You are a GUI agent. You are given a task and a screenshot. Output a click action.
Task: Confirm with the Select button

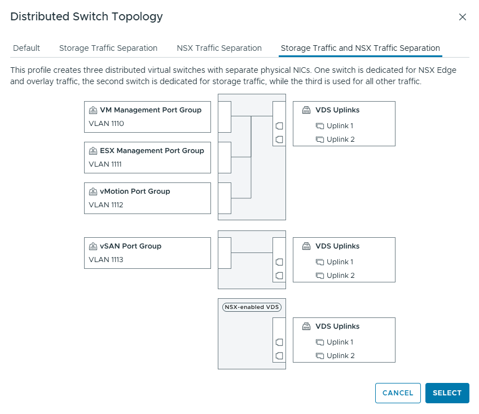point(447,393)
